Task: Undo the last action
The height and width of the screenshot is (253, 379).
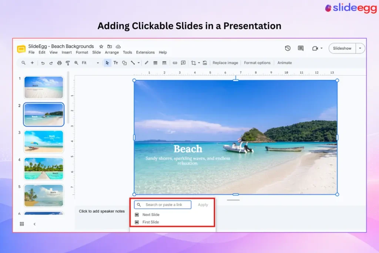Action: tap(43, 63)
